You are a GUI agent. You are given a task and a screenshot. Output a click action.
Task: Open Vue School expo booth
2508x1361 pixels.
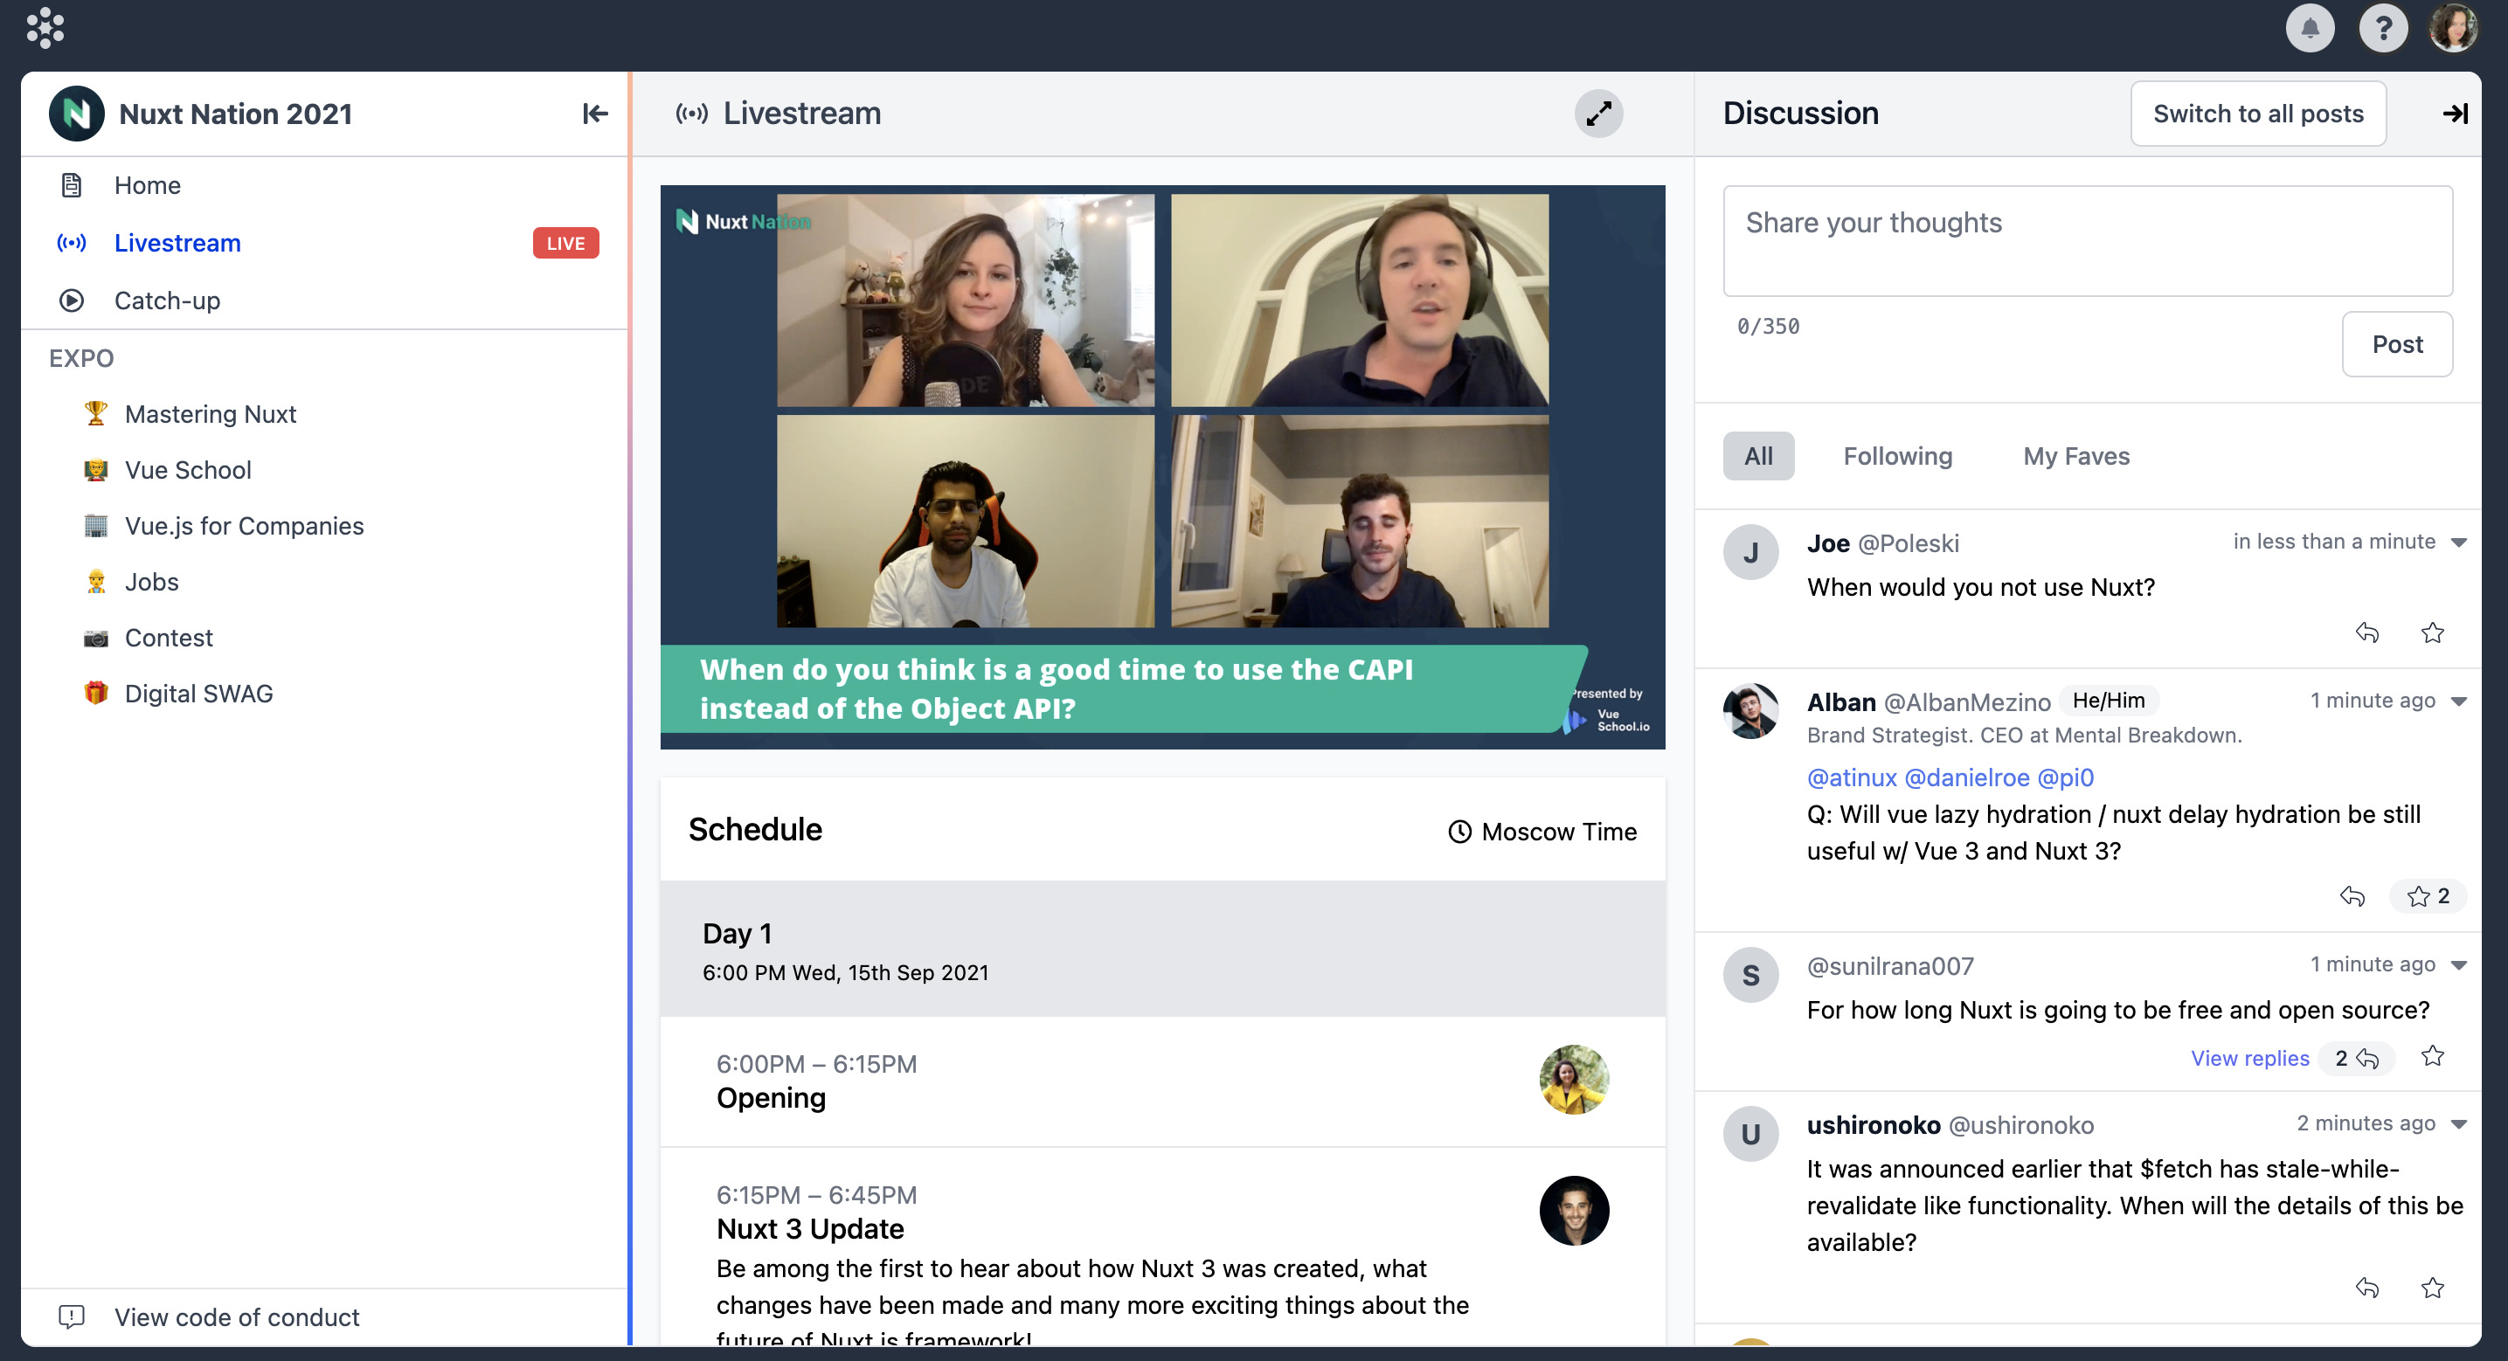(188, 469)
